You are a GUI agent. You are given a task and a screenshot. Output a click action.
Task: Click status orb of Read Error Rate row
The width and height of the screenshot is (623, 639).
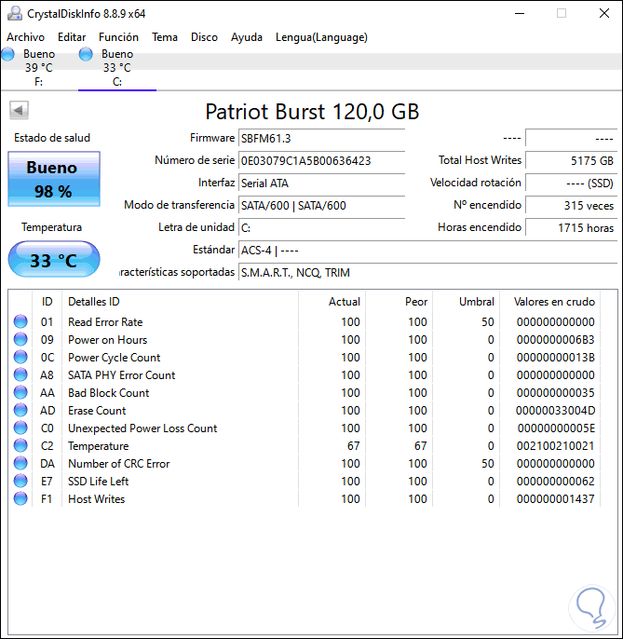pos(20,321)
